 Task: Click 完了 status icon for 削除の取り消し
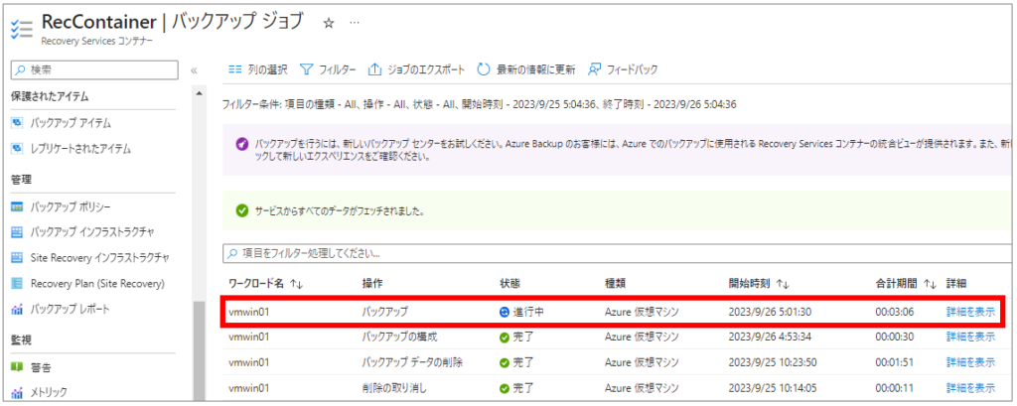505,388
